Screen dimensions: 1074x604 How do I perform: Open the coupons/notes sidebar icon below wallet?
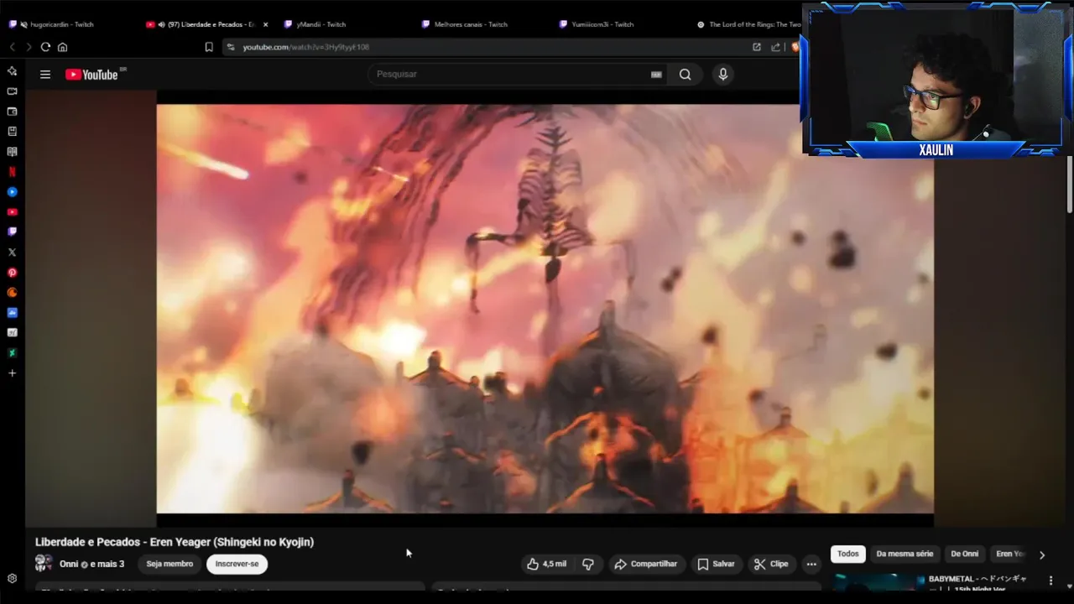(x=12, y=132)
